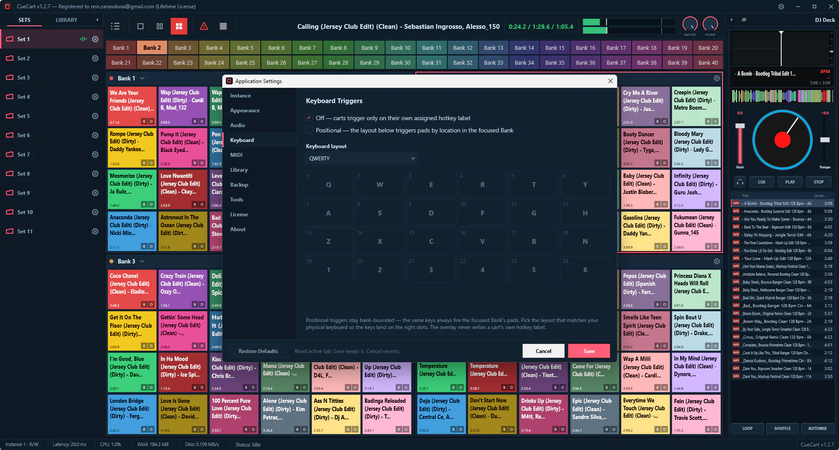Toggle LOOP in the DJ Deck
Image resolution: width=839 pixels, height=450 pixels.
748,429
